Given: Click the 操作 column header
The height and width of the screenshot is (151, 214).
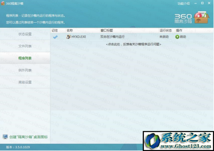Looking at the screenshot, I should (x=179, y=30).
